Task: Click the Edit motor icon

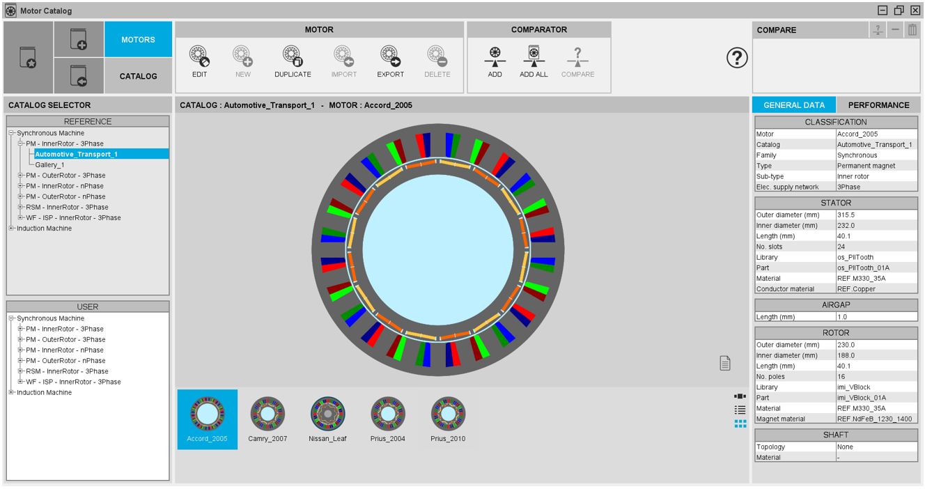Action: click(x=199, y=56)
